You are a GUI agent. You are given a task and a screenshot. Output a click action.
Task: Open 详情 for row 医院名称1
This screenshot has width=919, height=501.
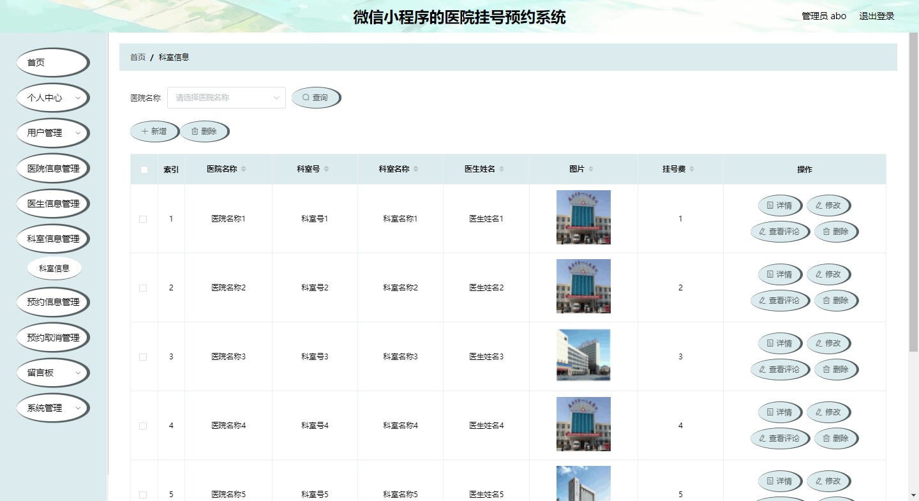pyautogui.click(x=780, y=206)
